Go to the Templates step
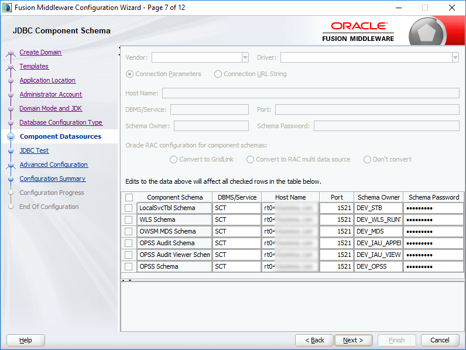466x350 pixels. click(34, 66)
